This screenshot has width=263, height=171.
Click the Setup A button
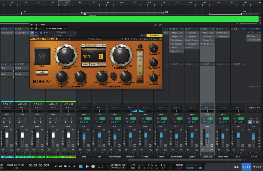pos(147,39)
